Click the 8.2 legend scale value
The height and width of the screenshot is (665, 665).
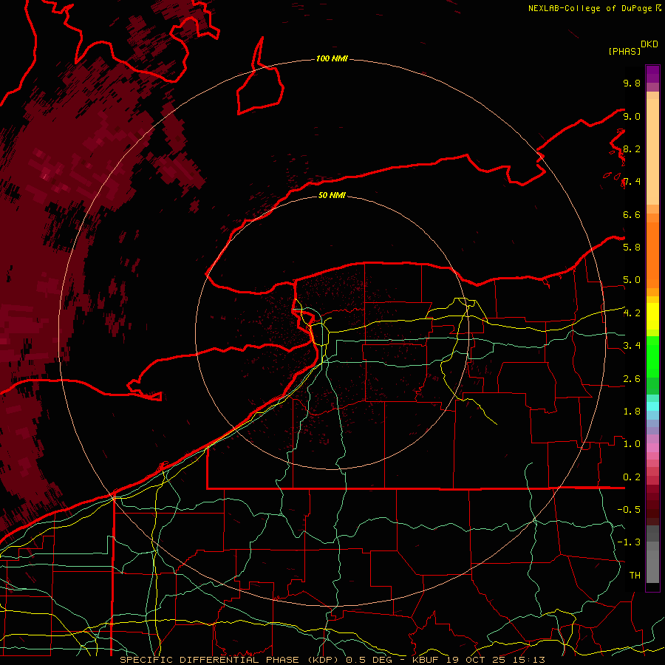tap(632, 149)
